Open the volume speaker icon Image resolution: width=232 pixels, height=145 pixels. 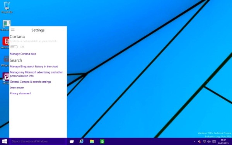tap(209, 142)
